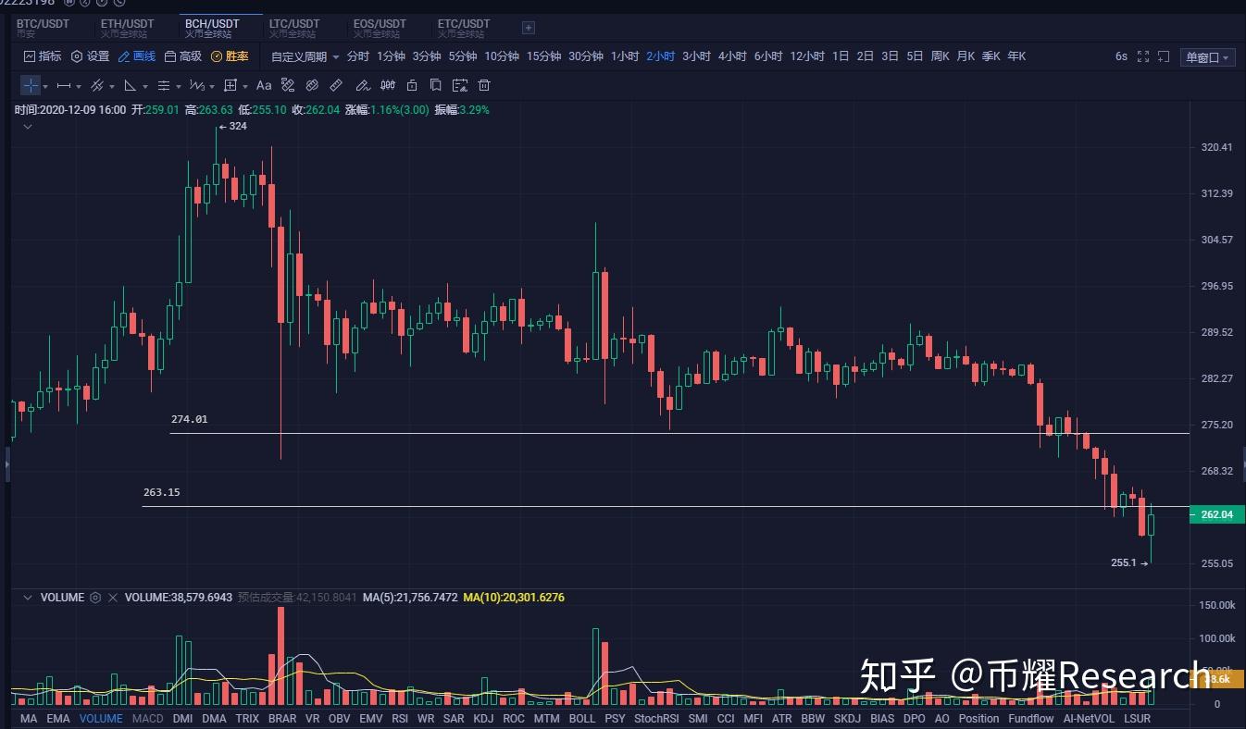Select the ruler measurement tool
1246x729 pixels.
tap(336, 85)
